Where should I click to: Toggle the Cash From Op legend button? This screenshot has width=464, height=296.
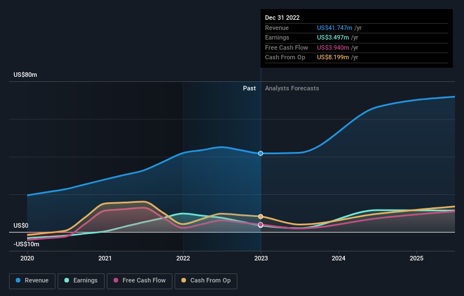coord(206,281)
